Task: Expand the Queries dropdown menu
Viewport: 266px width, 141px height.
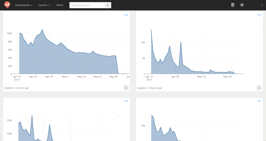Action: point(44,5)
